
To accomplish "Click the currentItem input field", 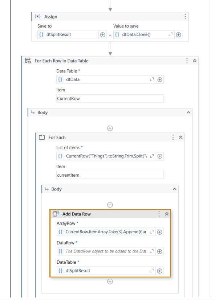I will pyautogui.click(x=109, y=175).
